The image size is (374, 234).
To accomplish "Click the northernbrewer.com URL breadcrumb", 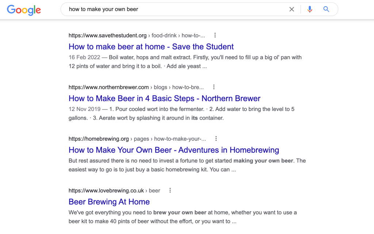I will 136,87.
